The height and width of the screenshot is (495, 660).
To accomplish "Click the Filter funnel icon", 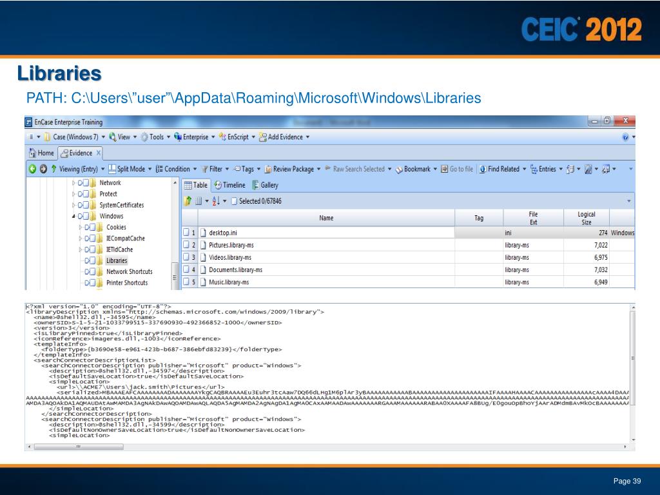I will tap(204, 170).
